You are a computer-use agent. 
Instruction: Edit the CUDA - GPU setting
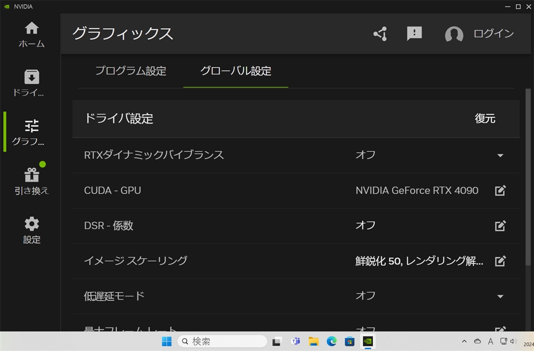click(500, 191)
